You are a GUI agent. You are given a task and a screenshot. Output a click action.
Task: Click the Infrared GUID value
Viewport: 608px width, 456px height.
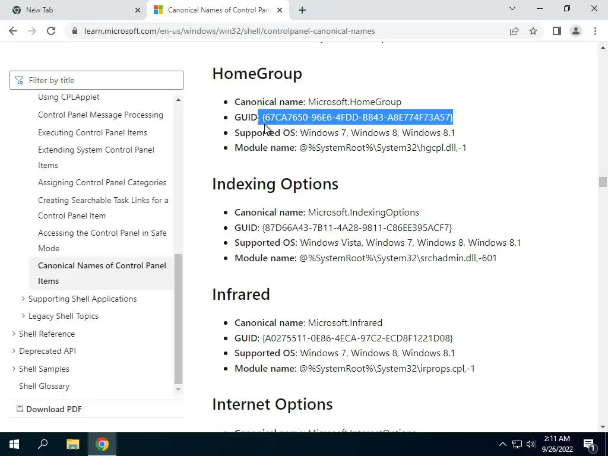[x=357, y=338]
